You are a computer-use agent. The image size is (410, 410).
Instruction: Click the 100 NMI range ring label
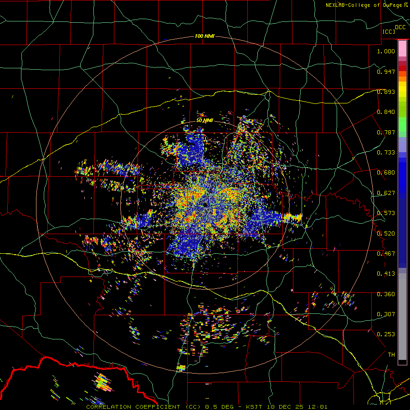tap(205, 36)
